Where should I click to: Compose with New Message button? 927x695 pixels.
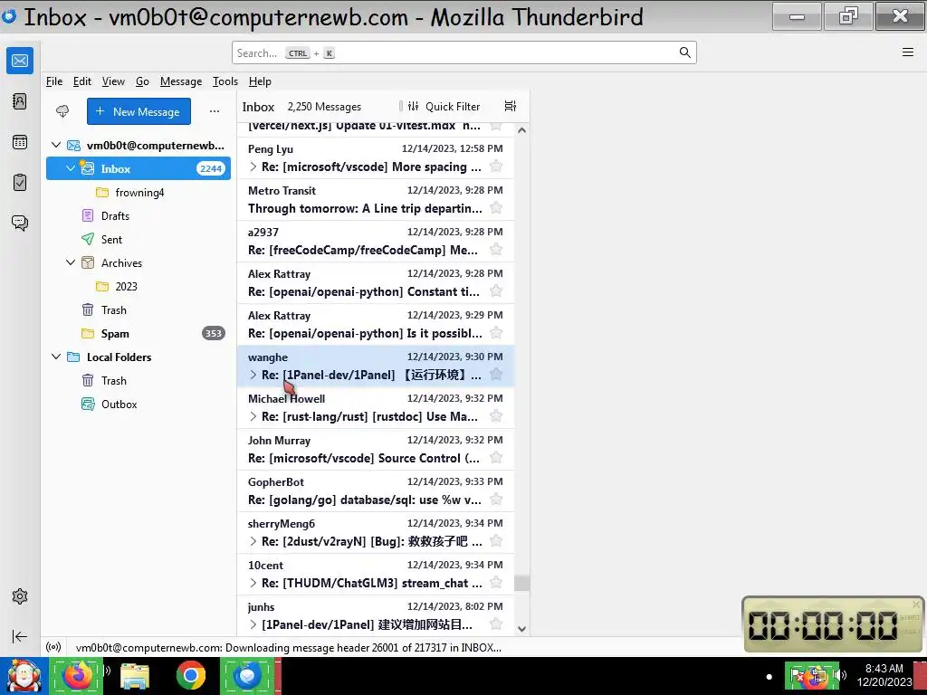(139, 111)
